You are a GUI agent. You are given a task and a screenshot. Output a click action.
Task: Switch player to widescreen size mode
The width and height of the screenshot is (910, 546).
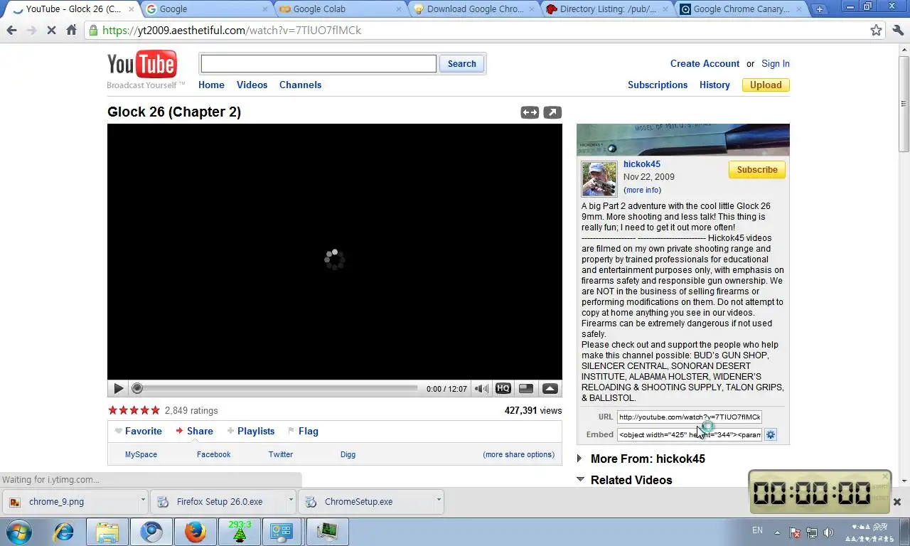click(x=526, y=389)
